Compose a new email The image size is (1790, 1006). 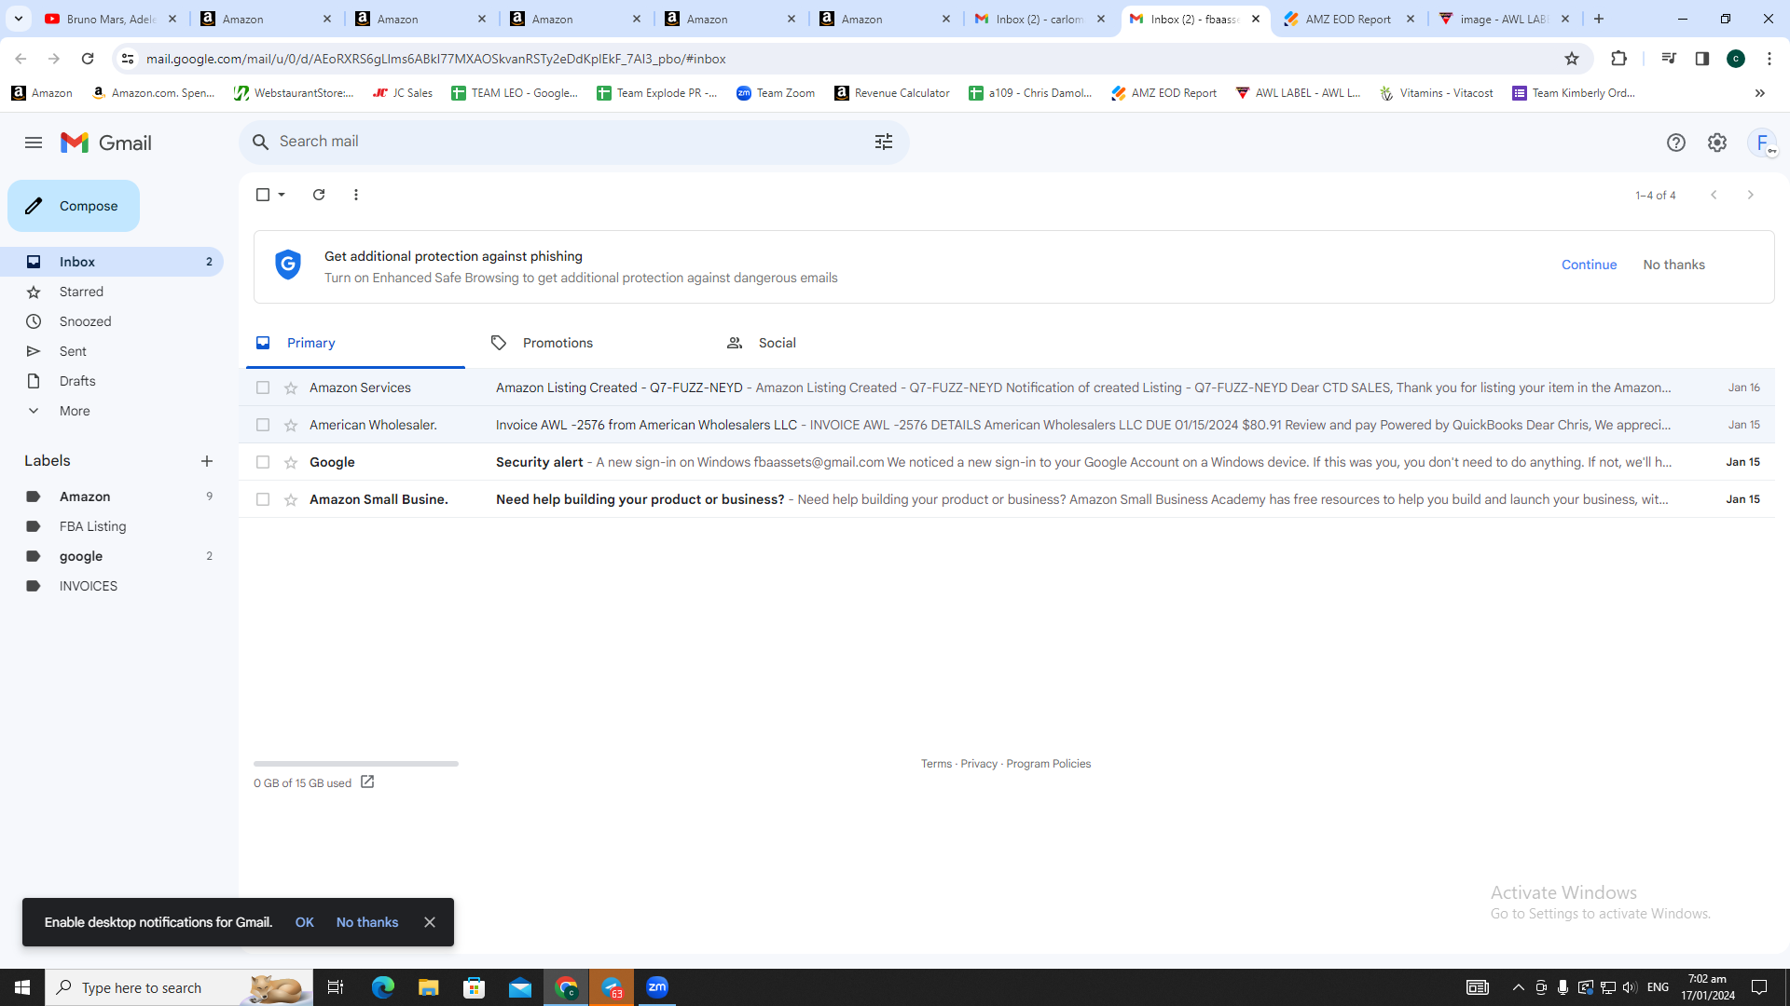pos(74,206)
